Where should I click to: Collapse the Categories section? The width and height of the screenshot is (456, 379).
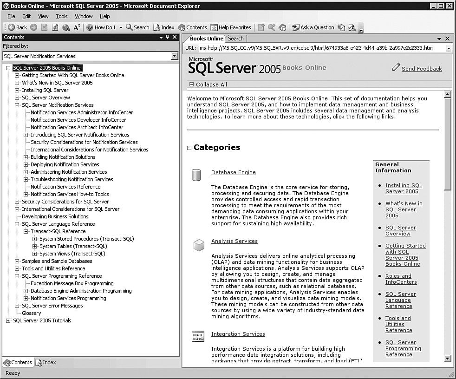pos(189,148)
